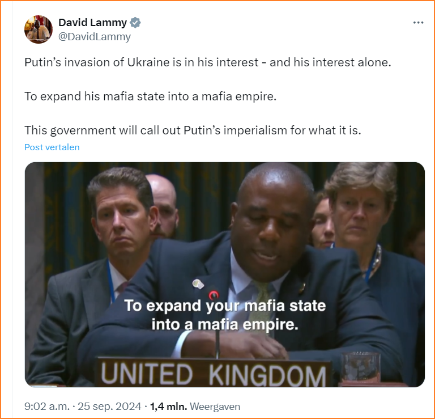Image resolution: width=435 pixels, height=419 pixels.
Task: Click the 1,4 mln. view count
Action: coord(169,407)
